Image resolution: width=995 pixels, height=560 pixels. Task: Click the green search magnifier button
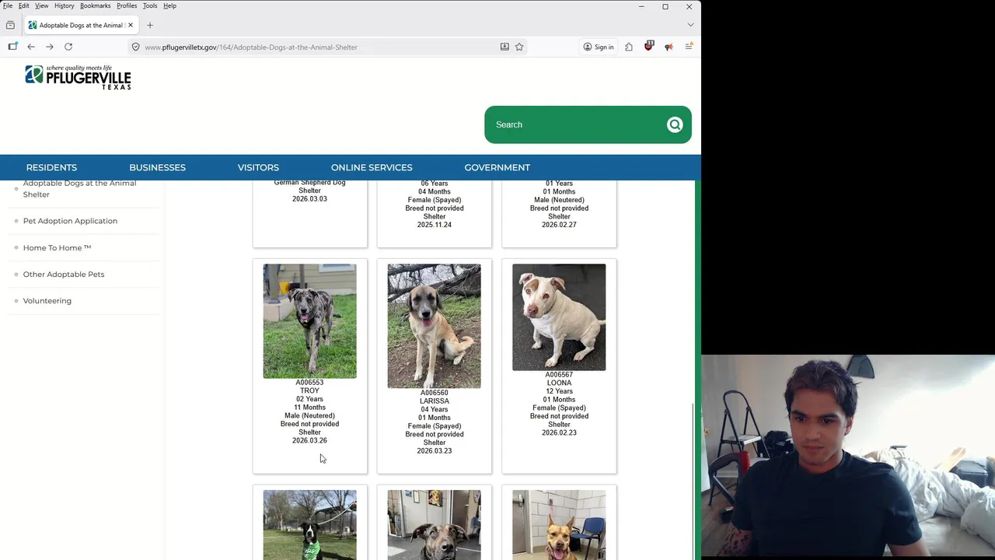[675, 124]
